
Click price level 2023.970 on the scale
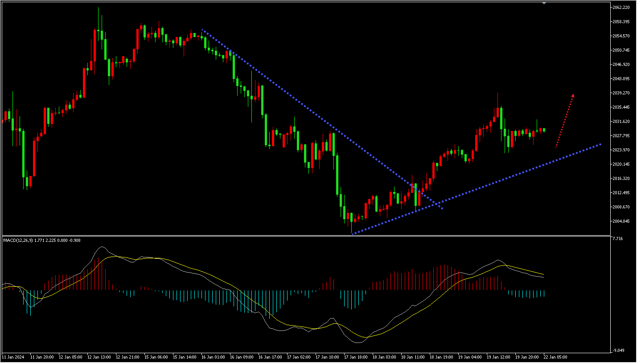621,150
